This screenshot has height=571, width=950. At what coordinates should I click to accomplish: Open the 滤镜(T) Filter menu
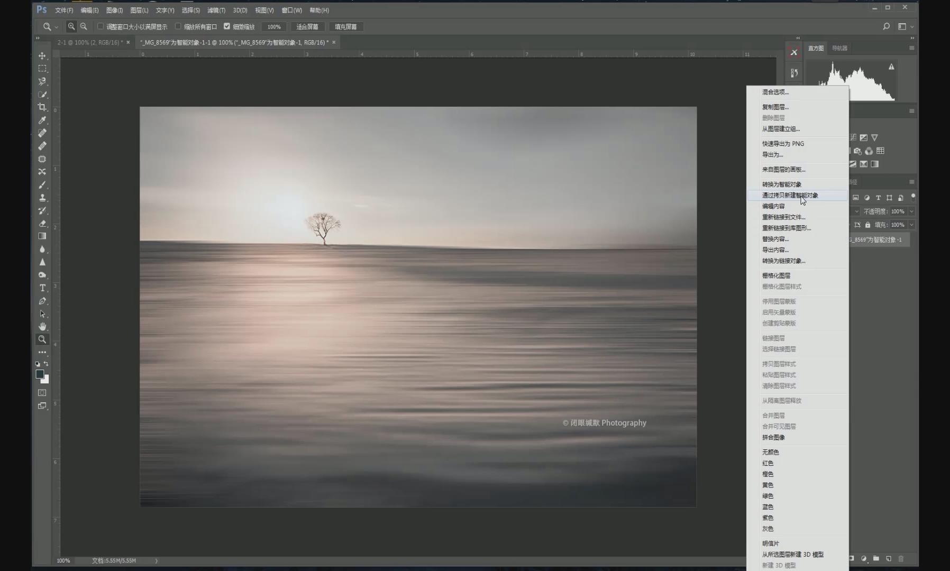coord(216,10)
